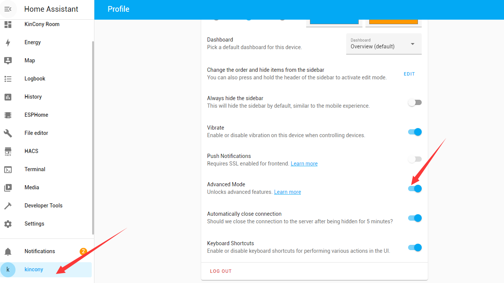Image resolution: width=504 pixels, height=283 pixels.
Task: Click EDIT to reorder sidebar items
Action: click(409, 74)
